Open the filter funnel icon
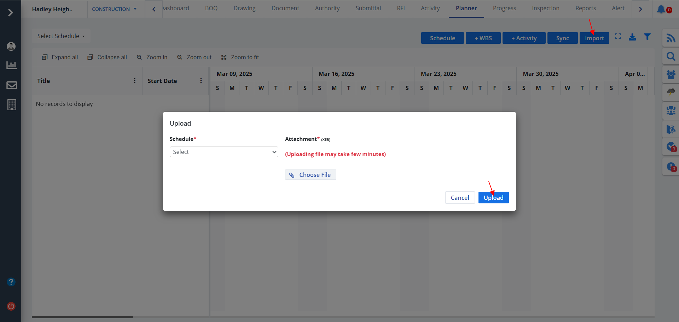 click(x=647, y=37)
